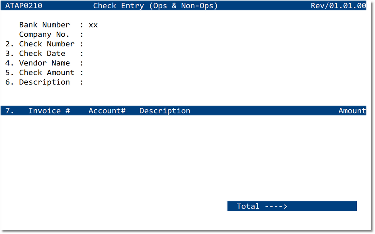The width and height of the screenshot is (375, 234).
Task: Click the Check Number label
Action: click(x=47, y=44)
